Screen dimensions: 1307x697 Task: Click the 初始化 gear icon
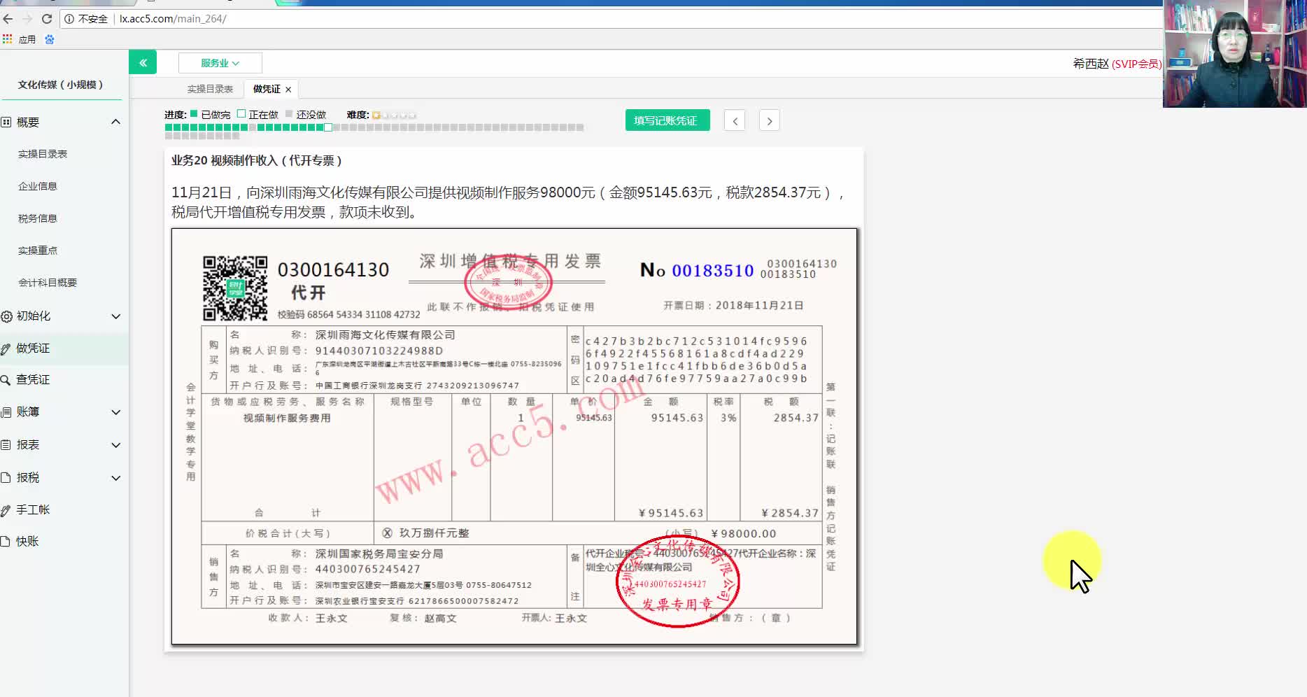pyautogui.click(x=6, y=316)
